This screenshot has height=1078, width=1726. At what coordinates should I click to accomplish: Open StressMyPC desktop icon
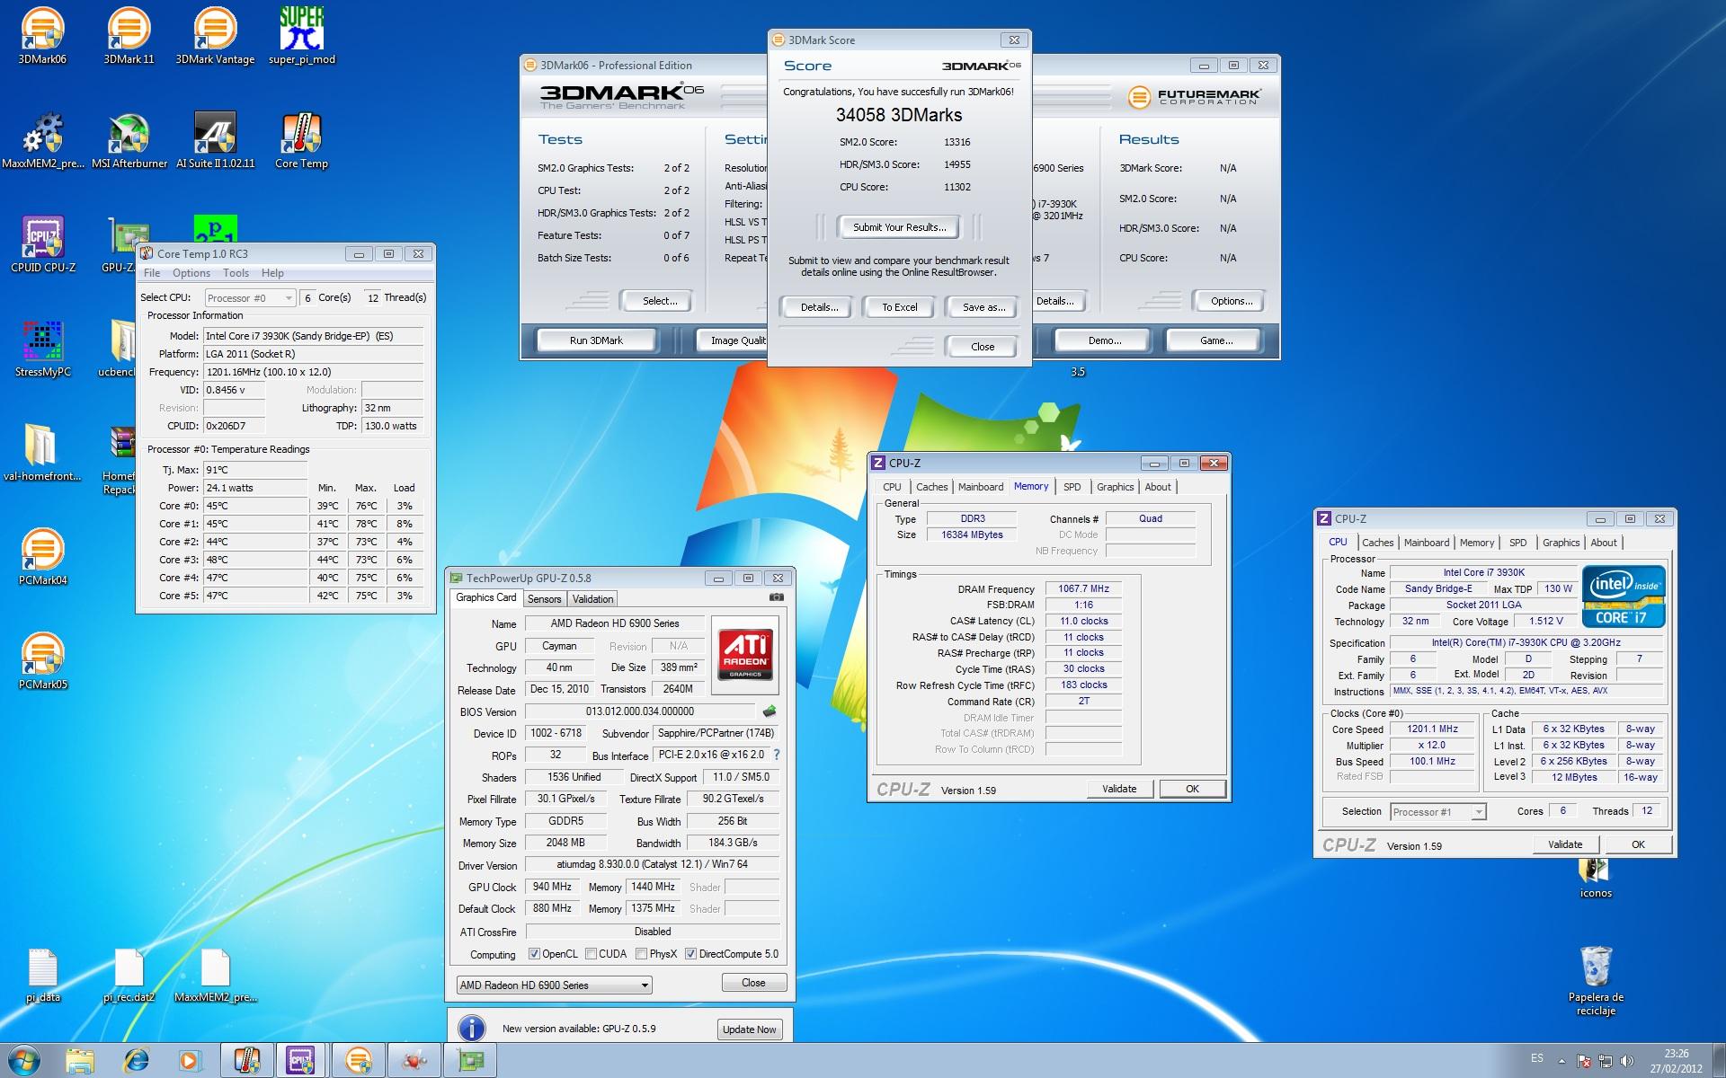pos(42,349)
